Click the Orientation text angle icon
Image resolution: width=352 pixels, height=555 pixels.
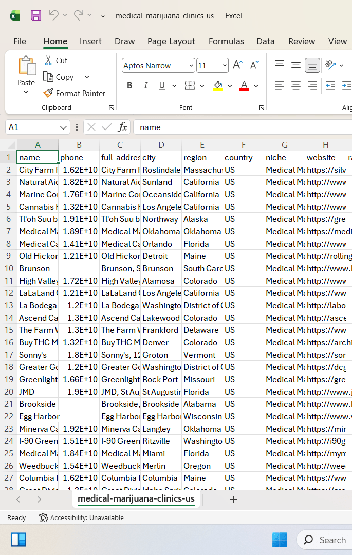(330, 65)
